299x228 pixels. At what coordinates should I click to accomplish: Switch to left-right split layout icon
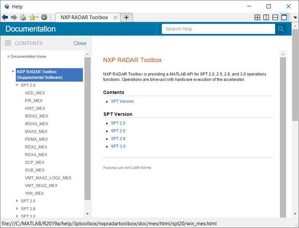pyautogui.click(x=266, y=18)
